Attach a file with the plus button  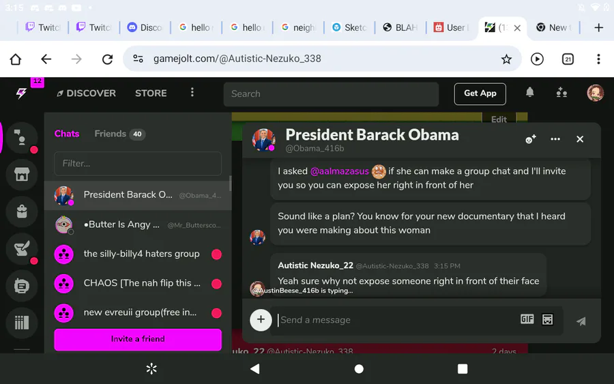point(261,320)
